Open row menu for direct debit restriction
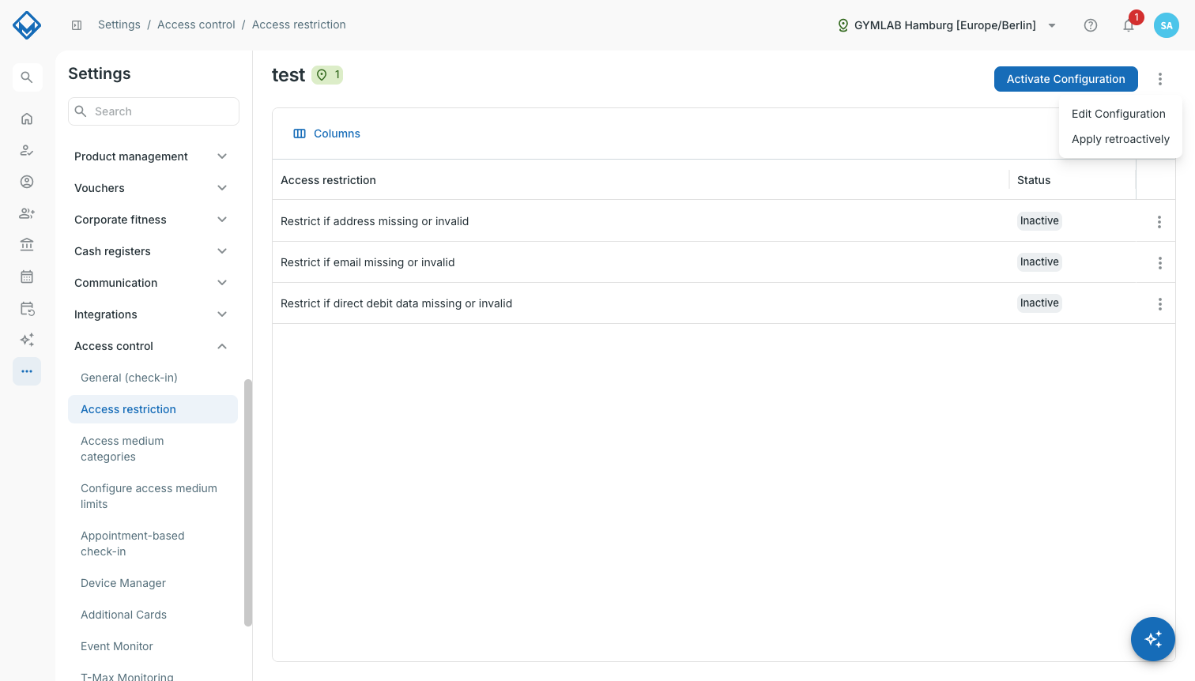The image size is (1195, 681). 1159,304
